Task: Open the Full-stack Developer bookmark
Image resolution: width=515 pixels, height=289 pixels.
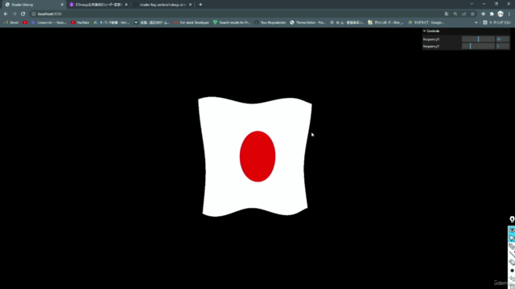Action: click(192, 22)
